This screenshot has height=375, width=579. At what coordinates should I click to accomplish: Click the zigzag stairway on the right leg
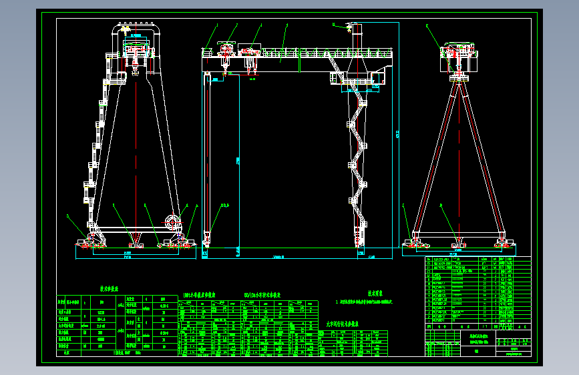357,155
